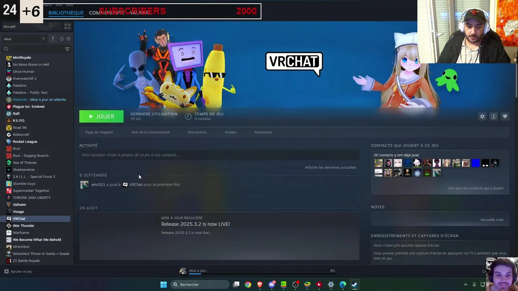Open Google Chrome from taskbar
The width and height of the screenshot is (518, 291).
248,285
